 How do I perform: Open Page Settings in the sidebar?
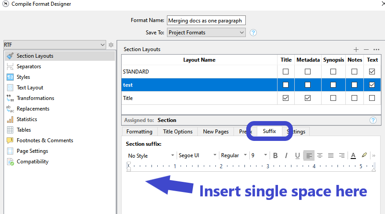[x=32, y=151]
